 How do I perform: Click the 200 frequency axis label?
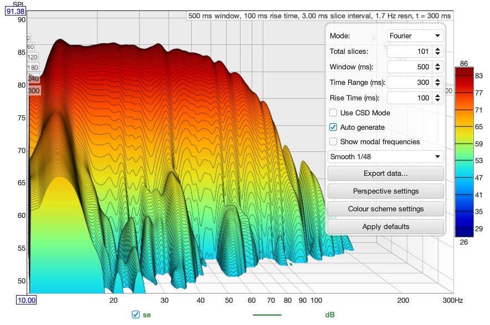(403, 300)
